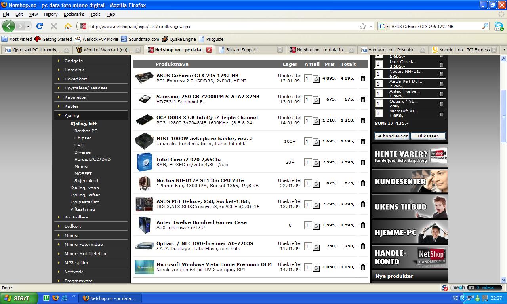The image size is (507, 304).
Task: Refresh quantity for MIST 1000W
Action: point(316,142)
